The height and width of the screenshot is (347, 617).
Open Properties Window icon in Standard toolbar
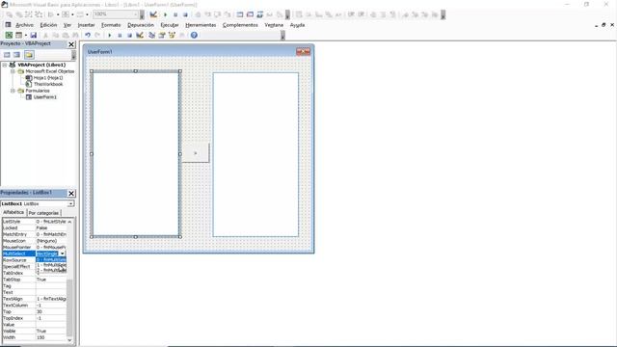162,35
